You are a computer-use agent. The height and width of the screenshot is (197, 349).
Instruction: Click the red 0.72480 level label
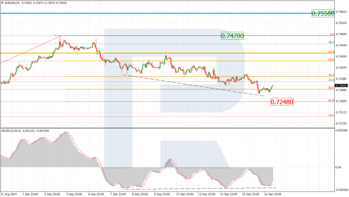click(x=282, y=102)
